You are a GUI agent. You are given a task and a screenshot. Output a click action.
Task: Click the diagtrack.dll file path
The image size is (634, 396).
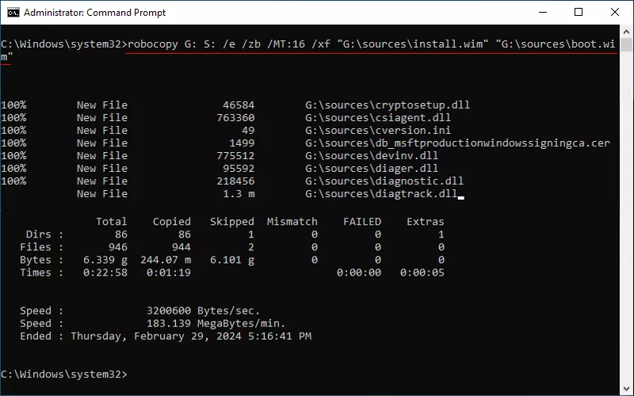pyautogui.click(x=380, y=194)
